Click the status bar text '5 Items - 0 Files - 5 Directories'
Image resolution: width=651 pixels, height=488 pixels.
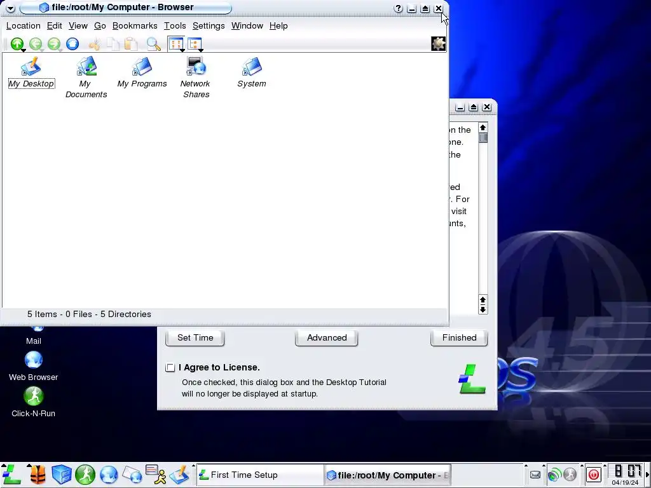89,315
